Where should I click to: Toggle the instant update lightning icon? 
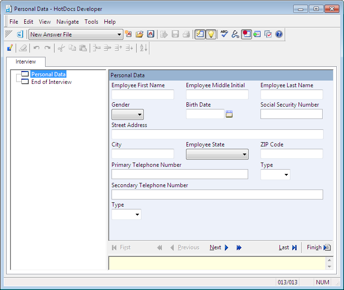coord(200,35)
